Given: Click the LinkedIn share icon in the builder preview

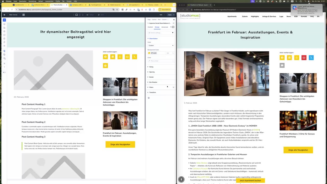Looking at the screenshot, I should [113, 57].
